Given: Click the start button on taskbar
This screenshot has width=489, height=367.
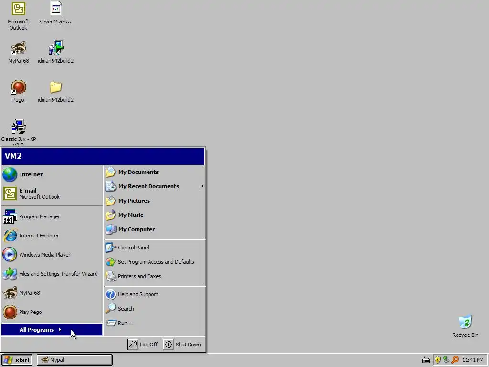Looking at the screenshot, I should tap(17, 360).
